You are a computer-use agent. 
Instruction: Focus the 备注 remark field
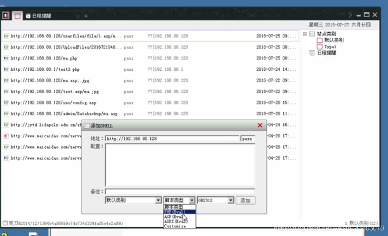(180, 192)
